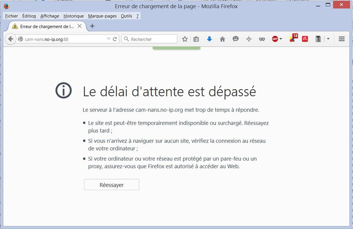The height and width of the screenshot is (229, 353).
Task: Open the hamburger Firefox menu
Action: click(x=342, y=39)
